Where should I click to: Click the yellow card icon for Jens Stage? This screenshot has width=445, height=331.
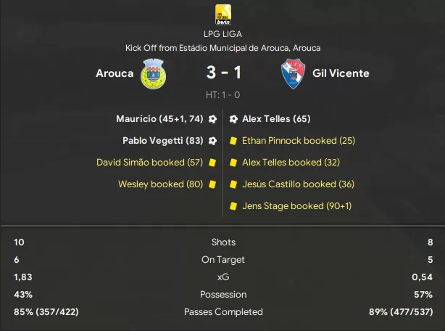(233, 206)
